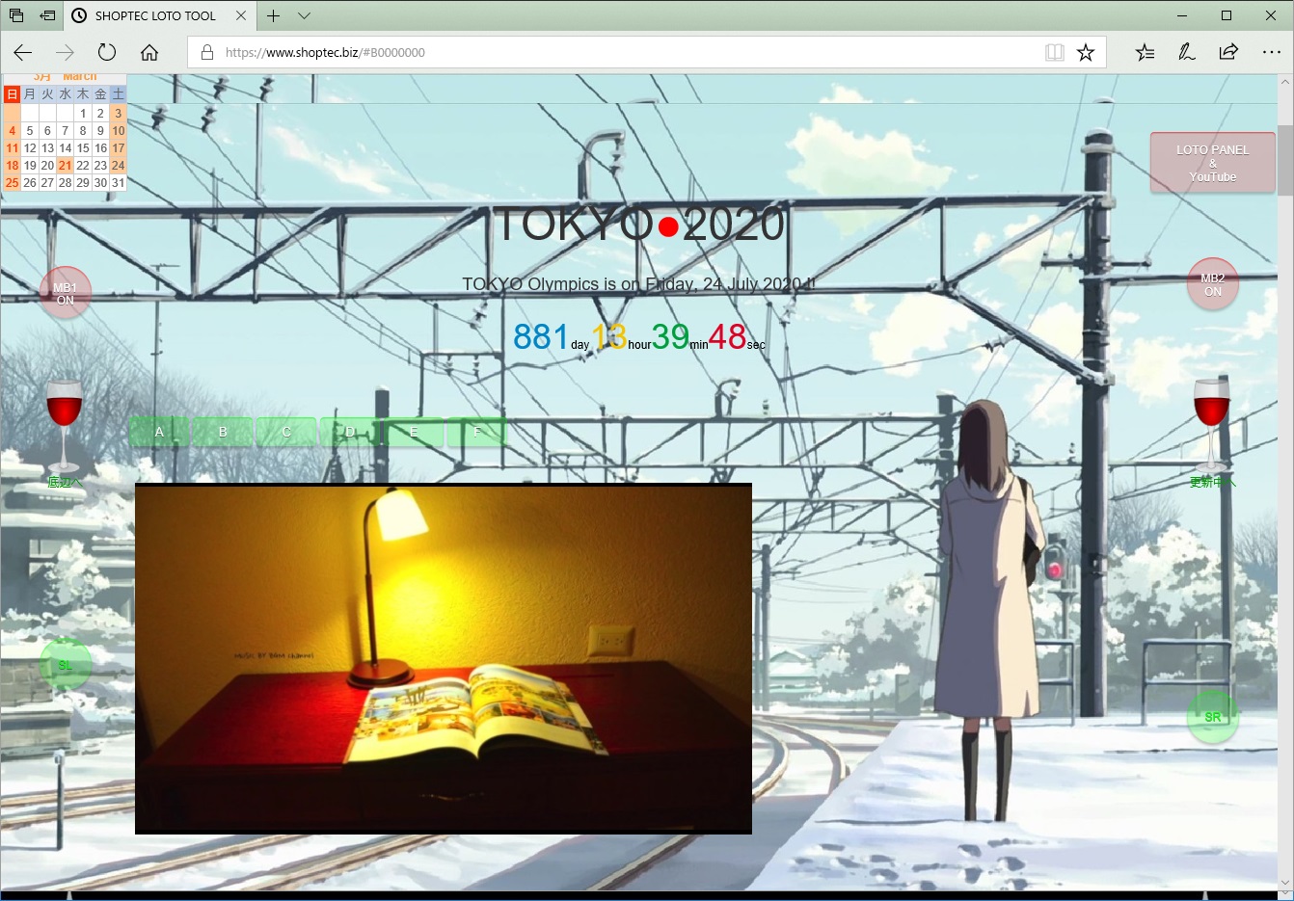This screenshot has width=1294, height=901.
Task: Open LOTO PANEL & YouTube
Action: [x=1213, y=163]
